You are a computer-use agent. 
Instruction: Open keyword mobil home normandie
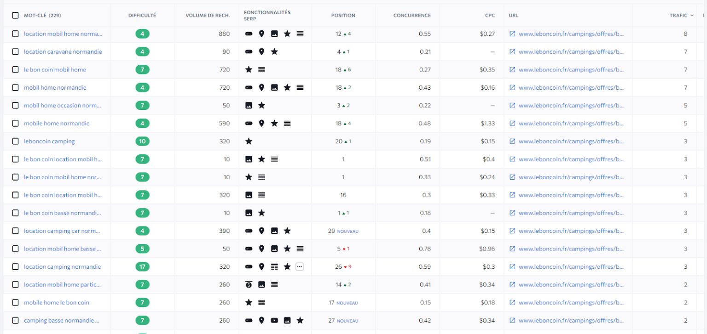[x=55, y=88]
